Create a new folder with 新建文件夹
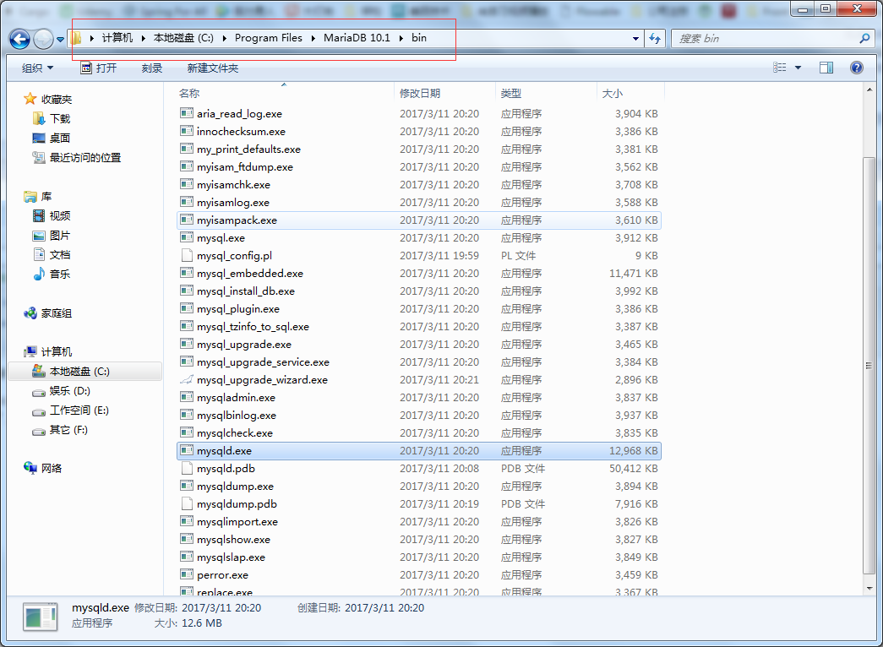The width and height of the screenshot is (883, 647). coord(212,68)
